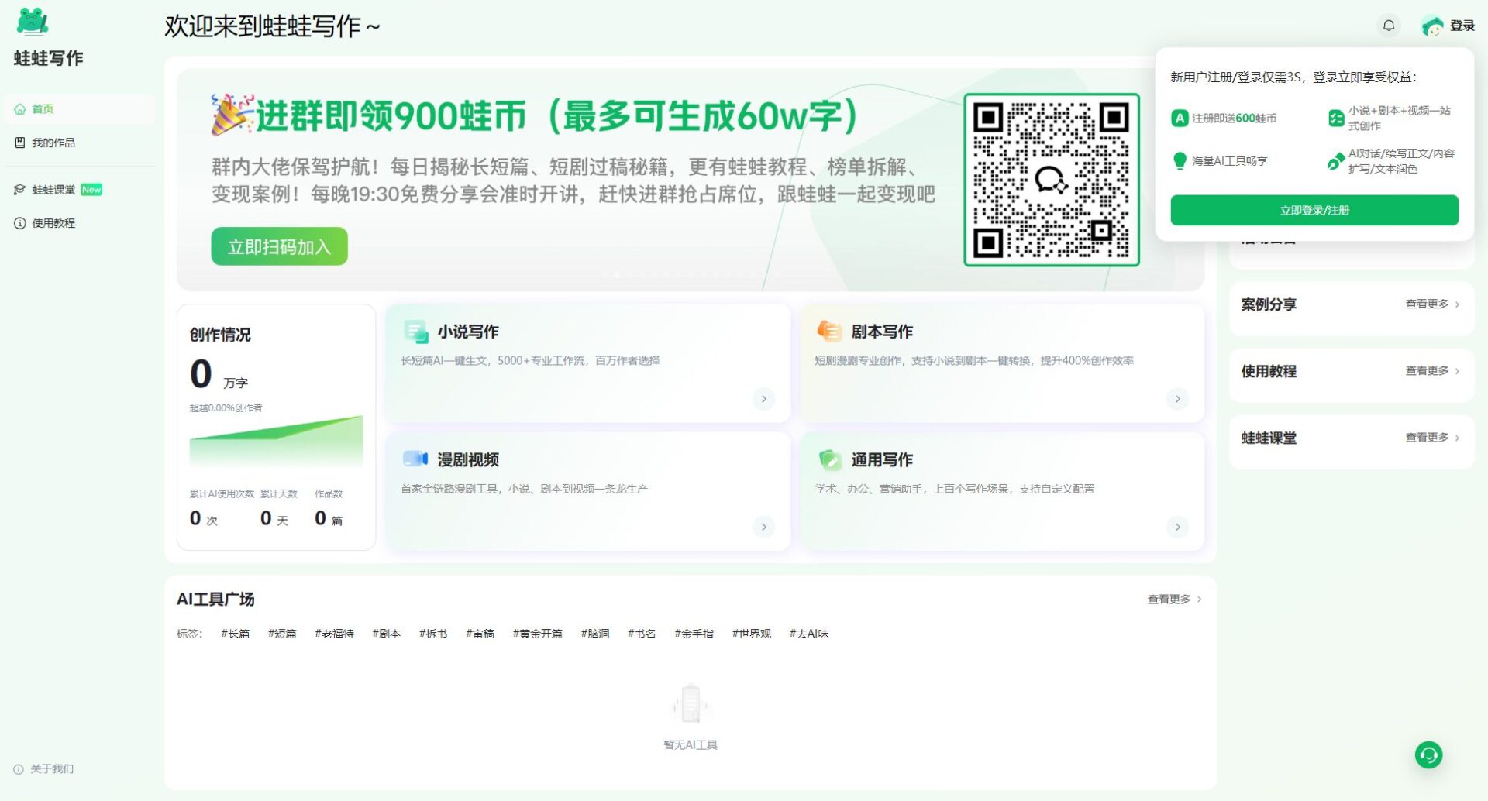
Task: Select the #去AI味 tag filter
Action: [x=808, y=634]
